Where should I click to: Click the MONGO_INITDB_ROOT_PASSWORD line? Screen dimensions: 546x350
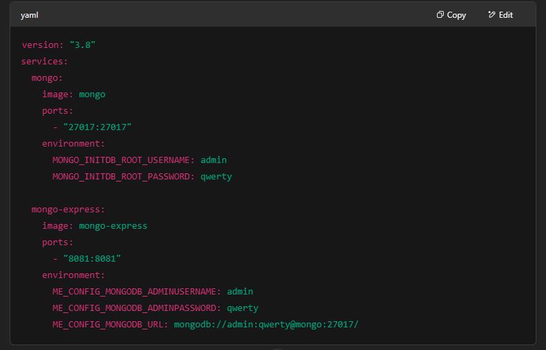(142, 177)
